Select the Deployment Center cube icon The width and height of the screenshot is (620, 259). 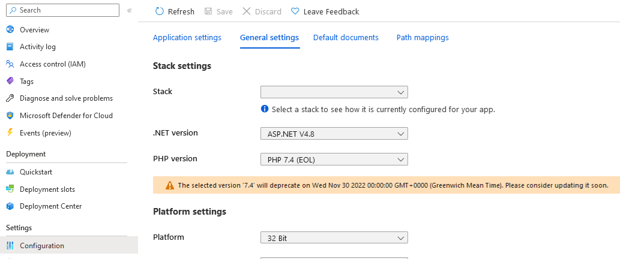point(10,206)
